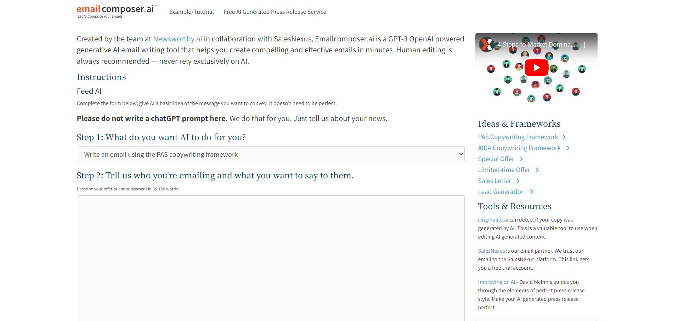The width and height of the screenshot is (673, 321).
Task: Click the channel avatar on the video
Action: 486,45
